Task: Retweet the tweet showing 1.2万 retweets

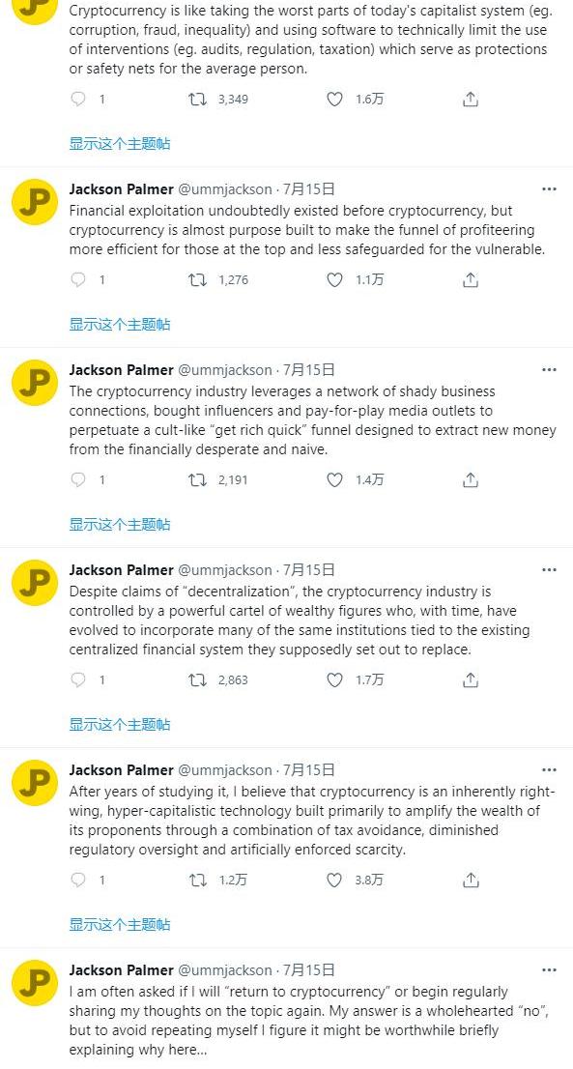Action: coord(197,881)
